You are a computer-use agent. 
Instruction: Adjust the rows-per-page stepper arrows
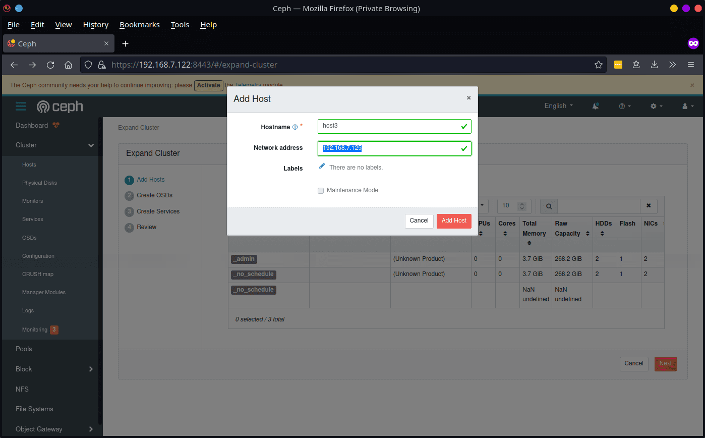point(522,206)
